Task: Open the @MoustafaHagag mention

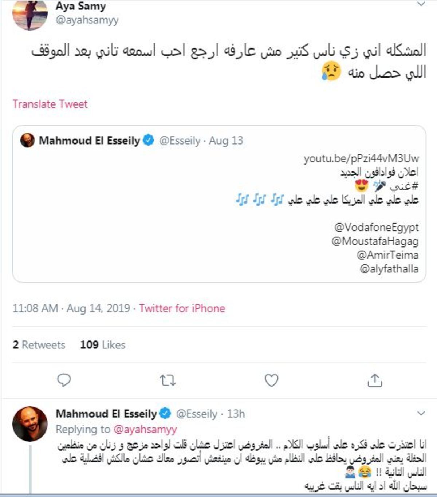Action: pos(375,241)
